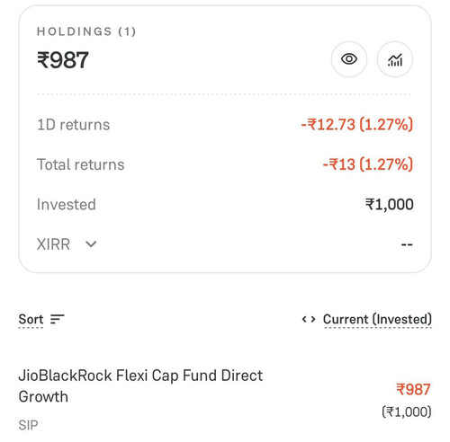Click the (₹1,000) invested amount for fund
The image size is (450, 442).
[x=407, y=411]
